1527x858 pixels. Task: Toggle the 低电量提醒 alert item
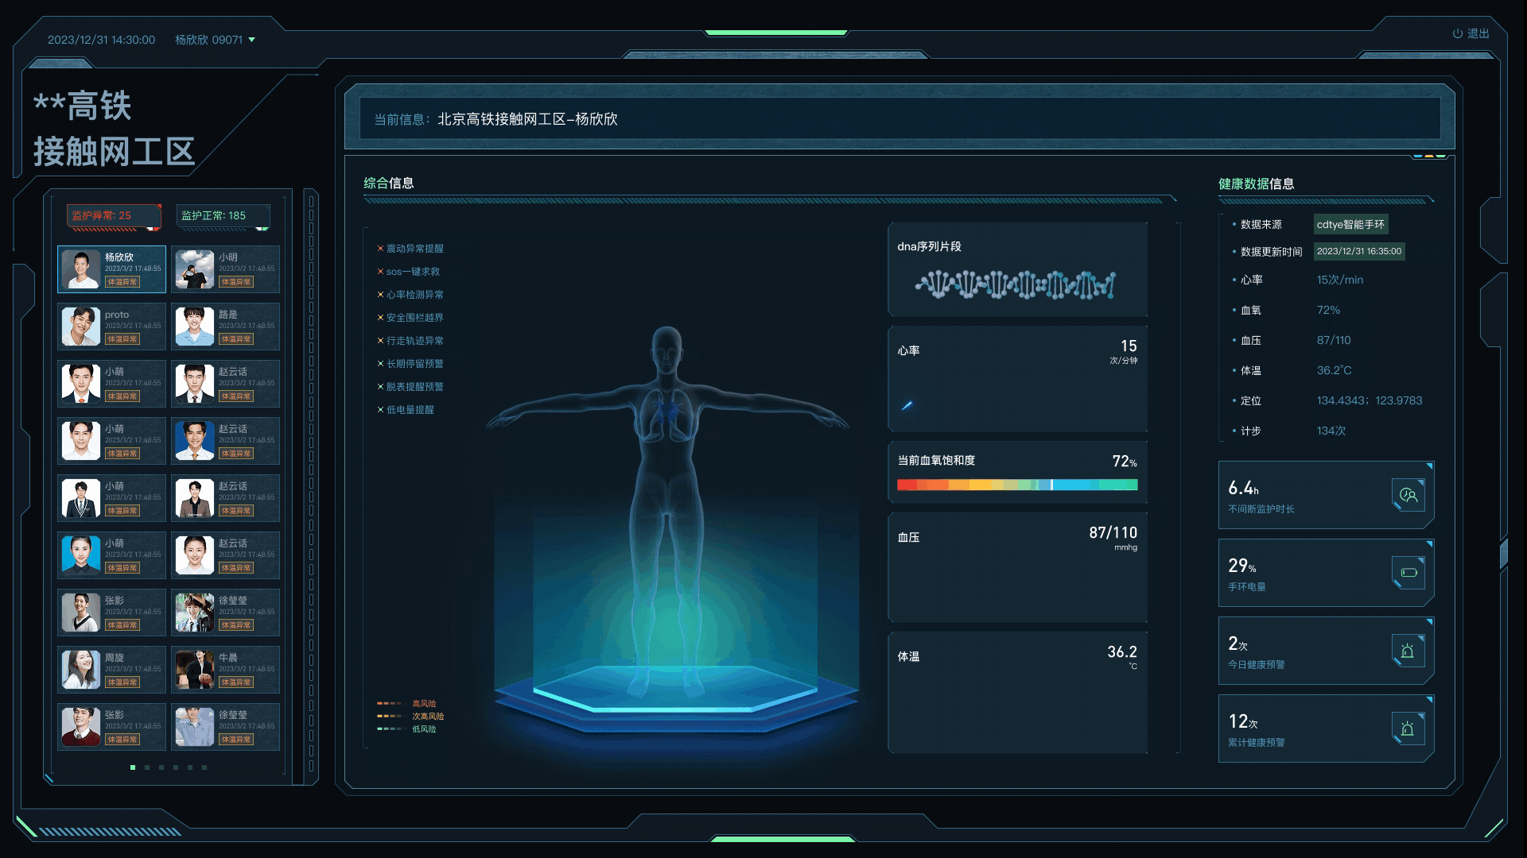pos(410,410)
